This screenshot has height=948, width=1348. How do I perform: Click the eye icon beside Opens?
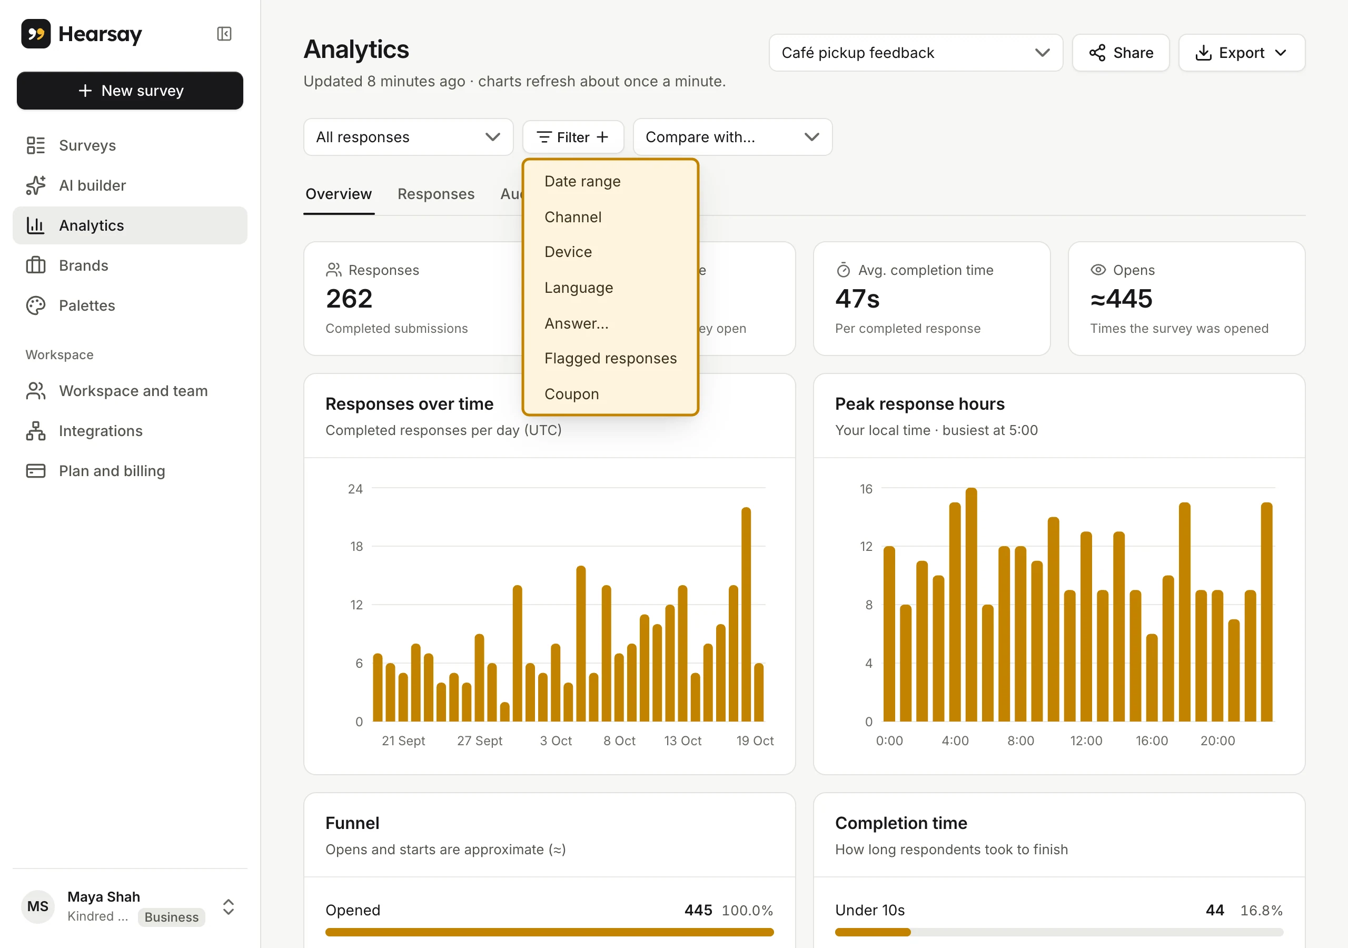point(1098,270)
